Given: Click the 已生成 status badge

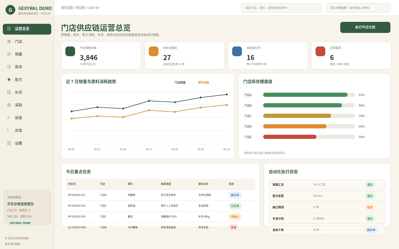Looking at the screenshot, I should [235, 206].
